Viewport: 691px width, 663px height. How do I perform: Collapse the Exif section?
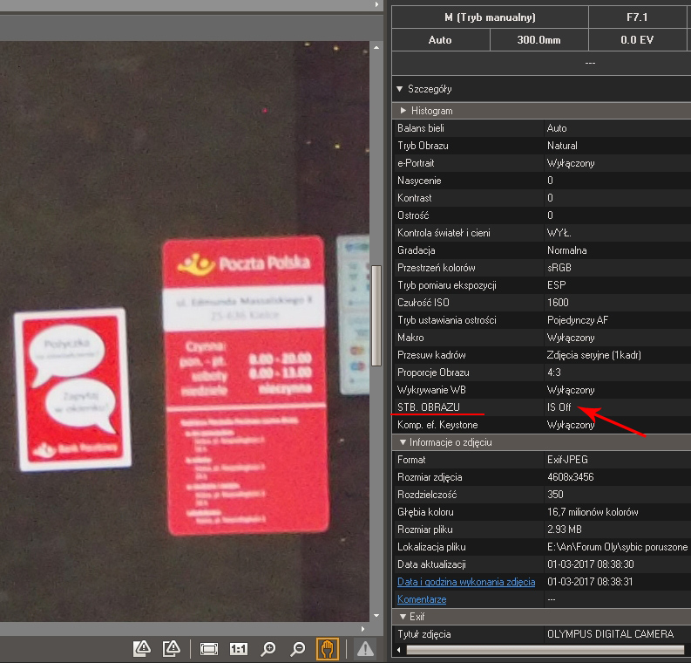click(403, 617)
